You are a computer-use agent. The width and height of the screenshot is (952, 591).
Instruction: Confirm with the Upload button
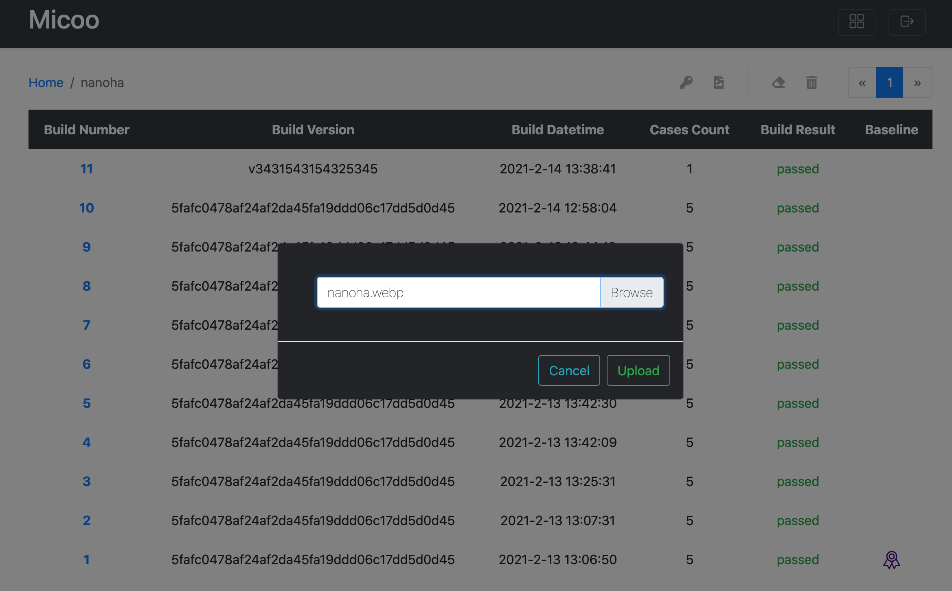(x=638, y=370)
